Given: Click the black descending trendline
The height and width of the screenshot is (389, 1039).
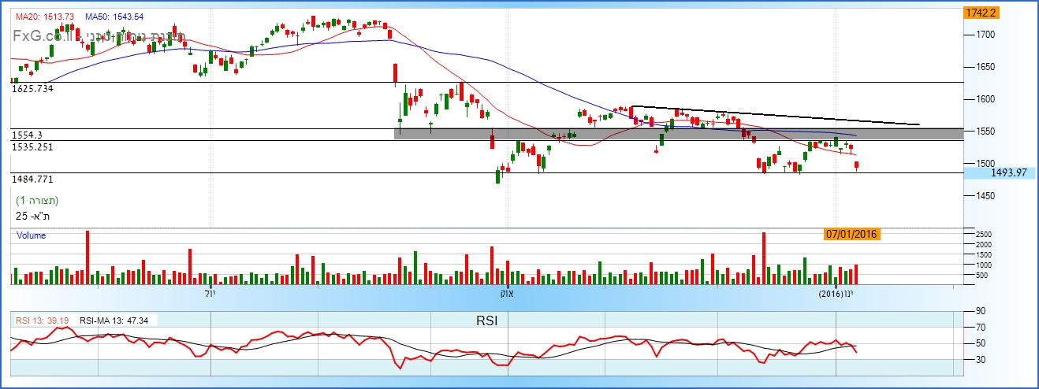Looking at the screenshot, I should (775, 115).
